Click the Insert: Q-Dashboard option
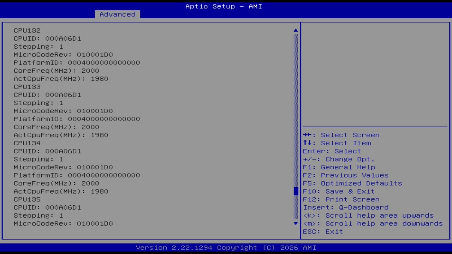The height and width of the screenshot is (254, 452). click(x=345, y=207)
